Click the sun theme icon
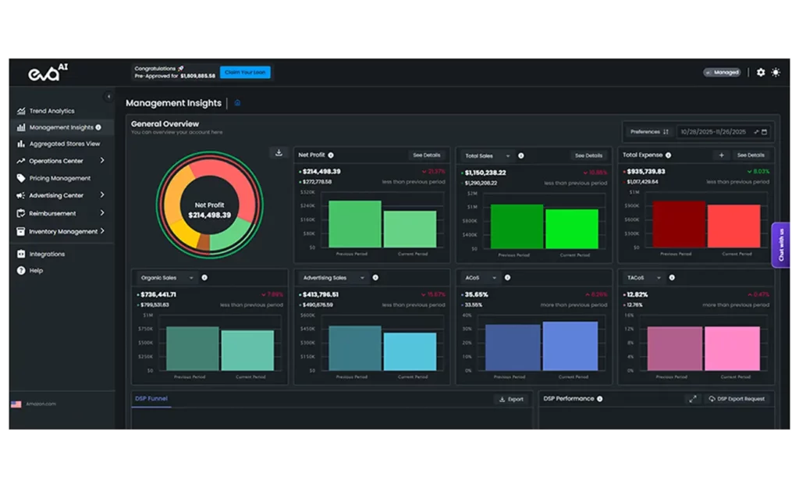 click(x=776, y=73)
